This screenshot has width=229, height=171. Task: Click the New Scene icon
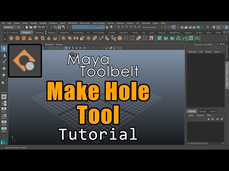[x=27, y=27]
